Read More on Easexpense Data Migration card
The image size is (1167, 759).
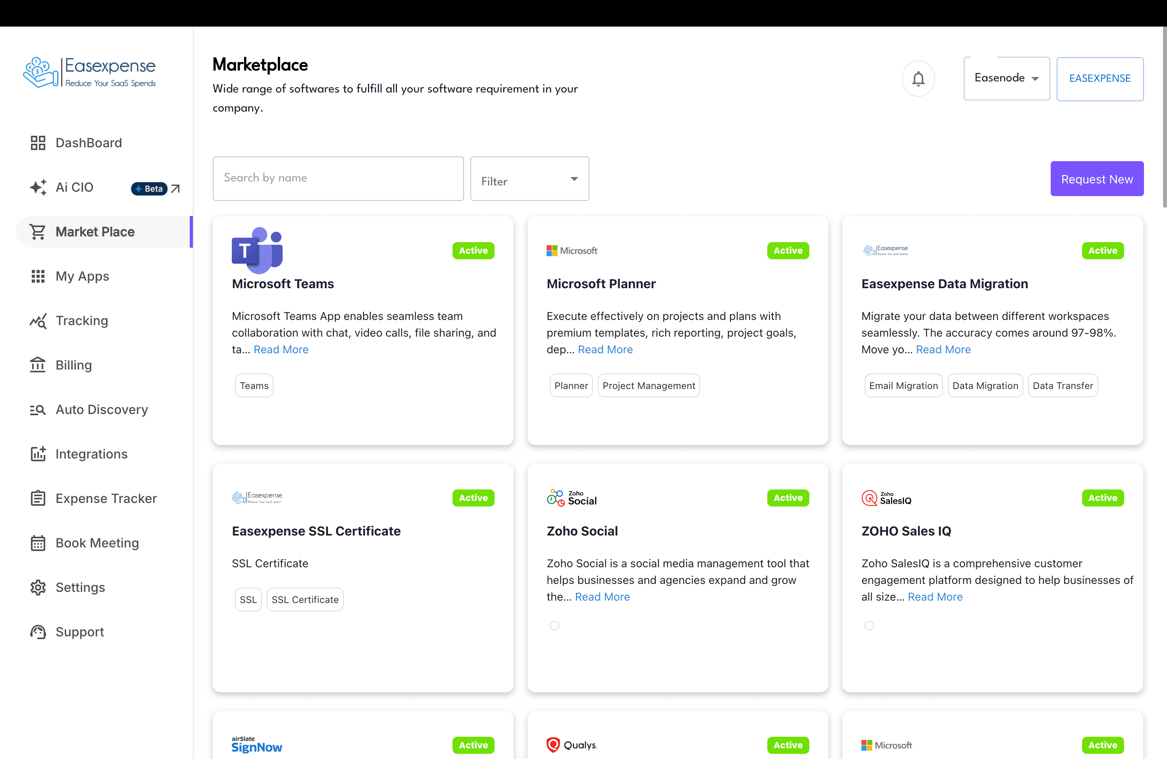(943, 350)
